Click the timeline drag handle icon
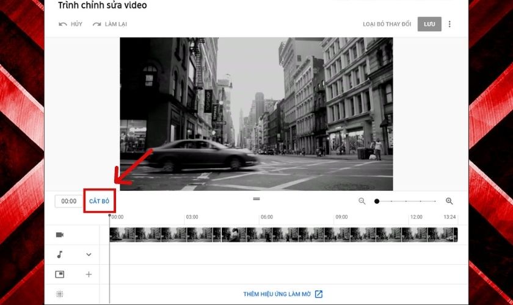 tap(256, 199)
